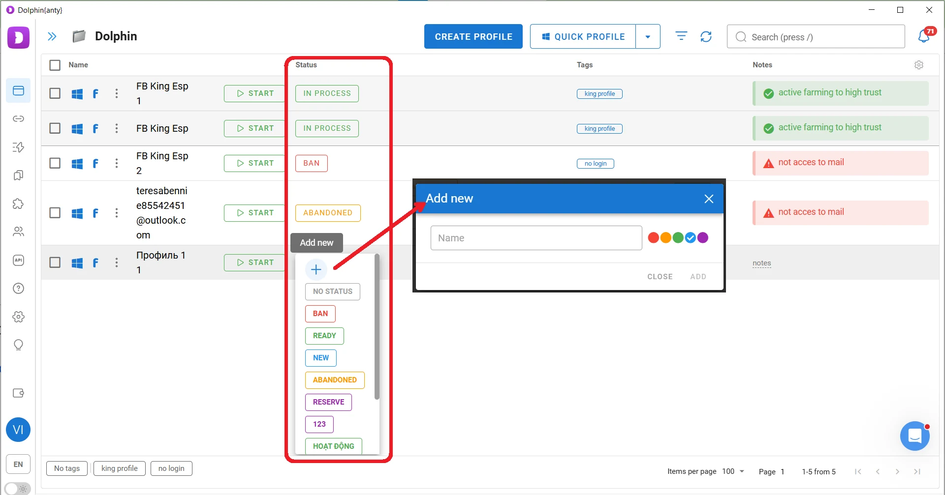Check the Профиль 1 checkbox

coord(55,262)
